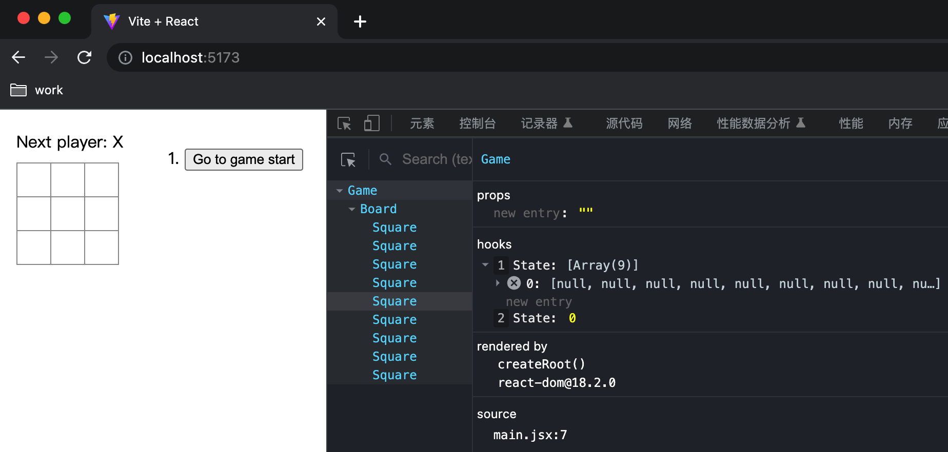The width and height of the screenshot is (948, 452).
Task: Open site information icon in address bar
Action: (x=125, y=57)
